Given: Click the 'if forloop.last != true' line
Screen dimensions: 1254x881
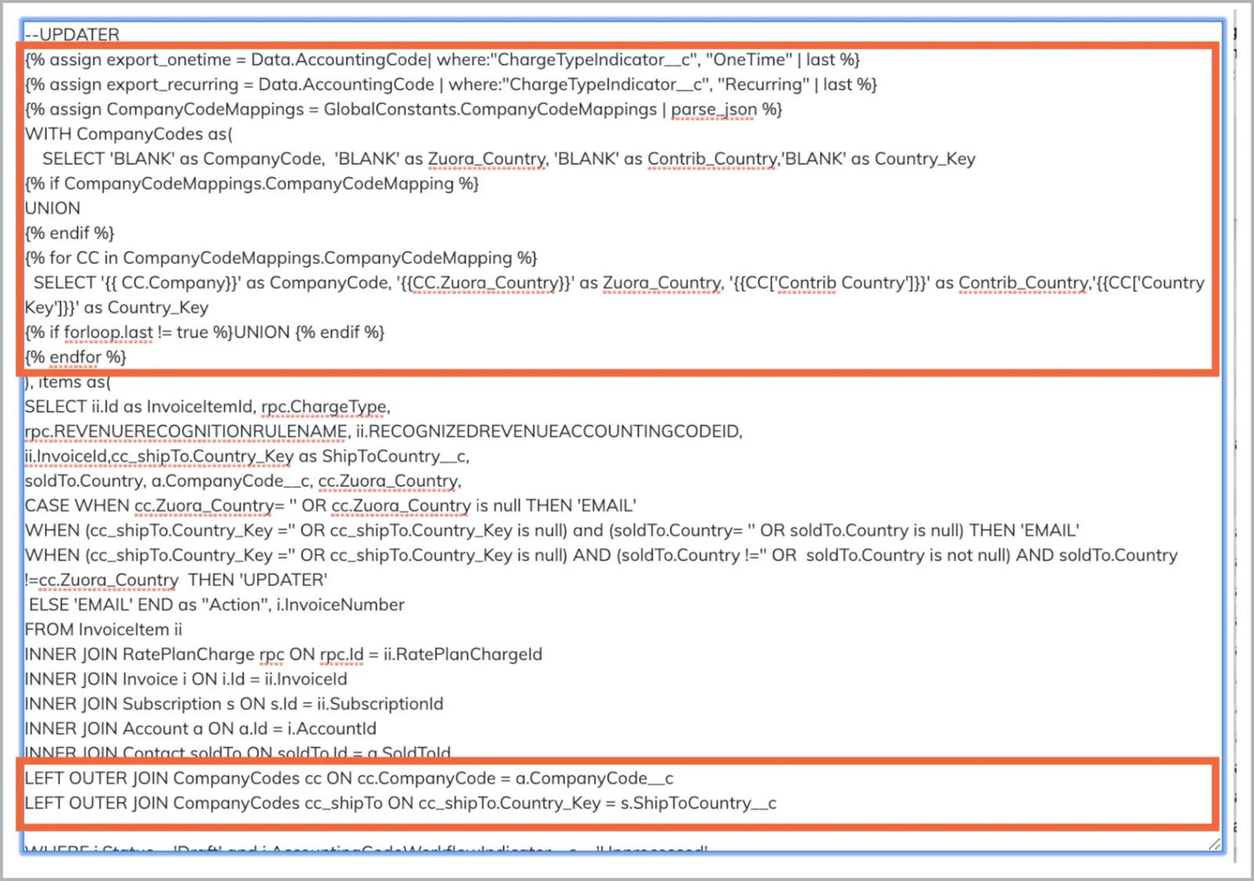Looking at the screenshot, I should [205, 332].
